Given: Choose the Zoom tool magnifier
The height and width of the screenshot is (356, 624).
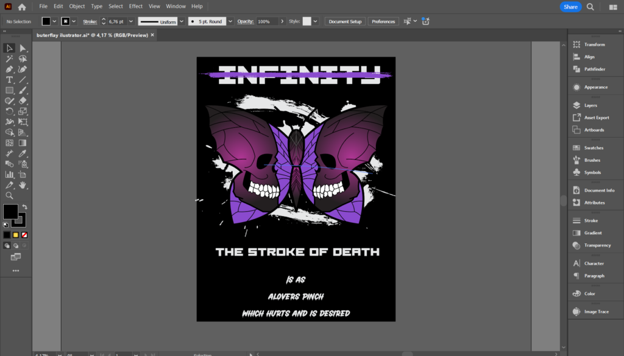Looking at the screenshot, I should tap(9, 195).
